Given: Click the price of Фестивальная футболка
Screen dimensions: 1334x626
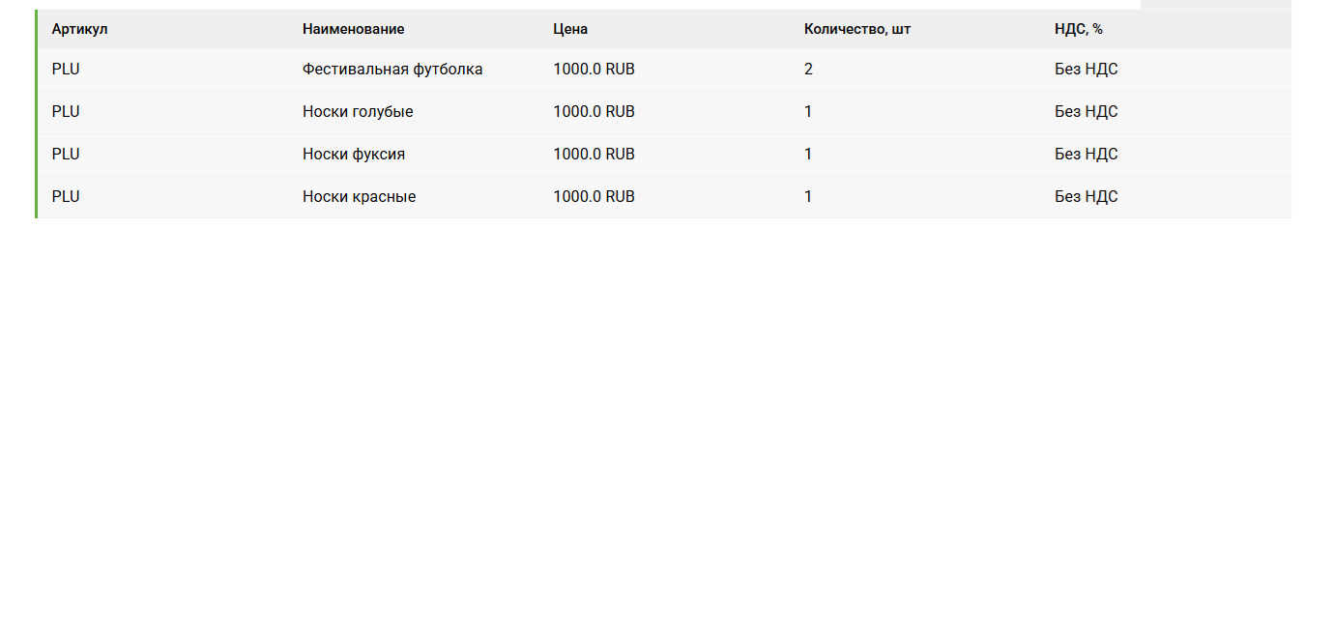Looking at the screenshot, I should click(x=594, y=70).
